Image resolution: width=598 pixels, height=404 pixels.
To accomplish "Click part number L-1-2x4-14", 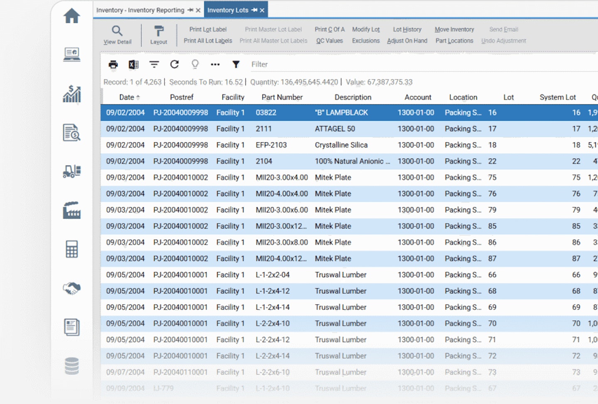I will [272, 307].
